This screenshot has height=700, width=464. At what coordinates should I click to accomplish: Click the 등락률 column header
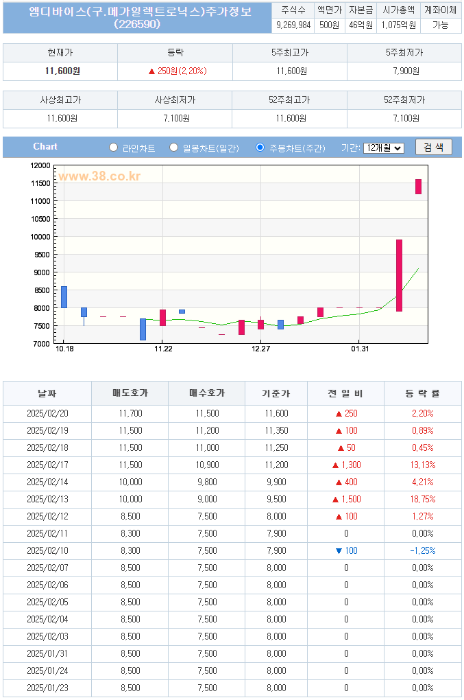[423, 393]
